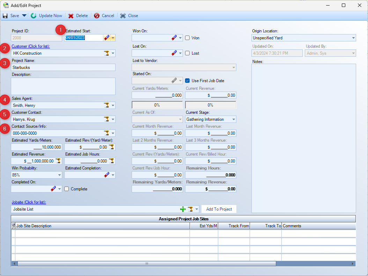Click the Job Site Description column header
The height and width of the screenshot is (276, 368).
(103, 226)
